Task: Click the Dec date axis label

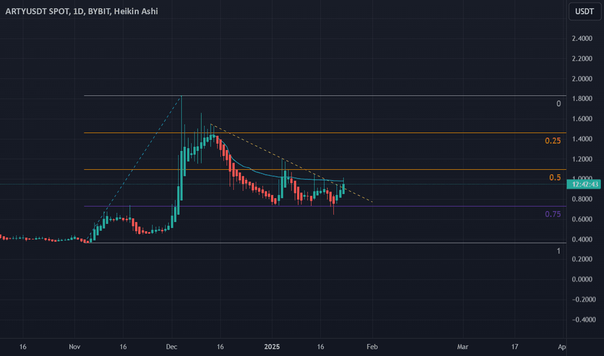Action: tap(172, 347)
